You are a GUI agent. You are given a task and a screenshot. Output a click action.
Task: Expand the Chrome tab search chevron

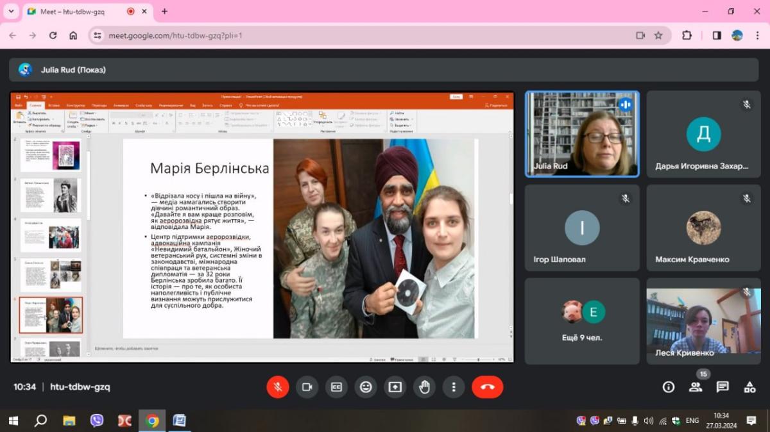(x=11, y=12)
